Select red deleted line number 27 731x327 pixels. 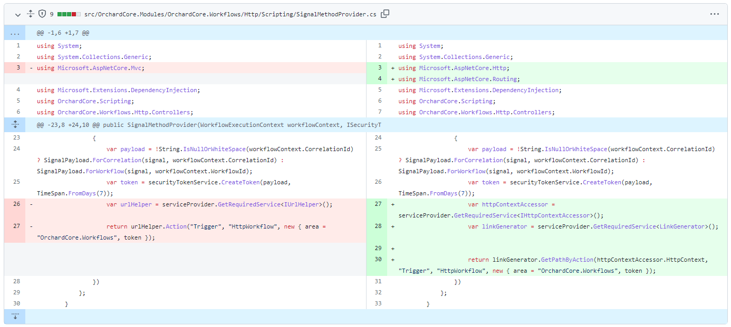tap(15, 232)
